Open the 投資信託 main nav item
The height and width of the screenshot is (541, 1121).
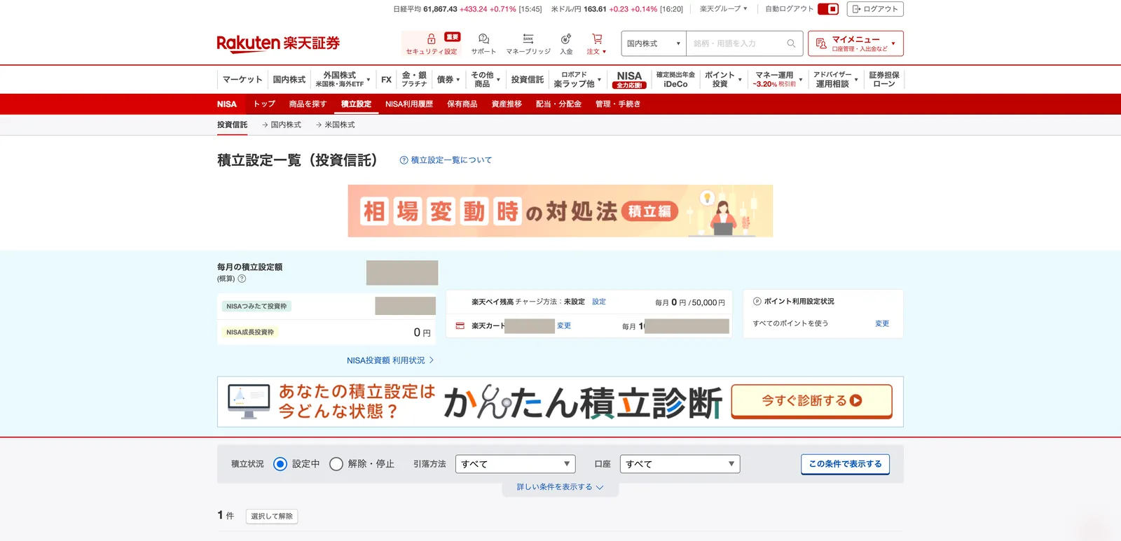528,79
